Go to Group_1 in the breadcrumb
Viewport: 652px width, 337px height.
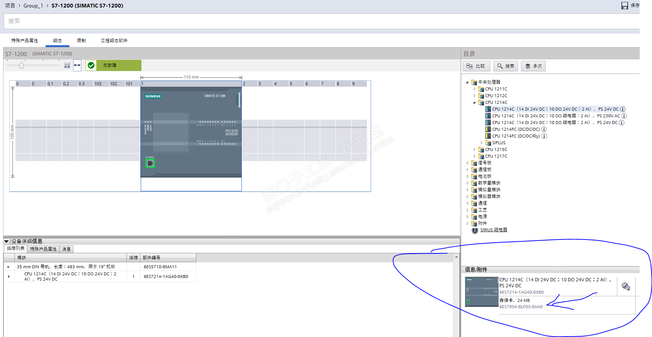tap(33, 6)
